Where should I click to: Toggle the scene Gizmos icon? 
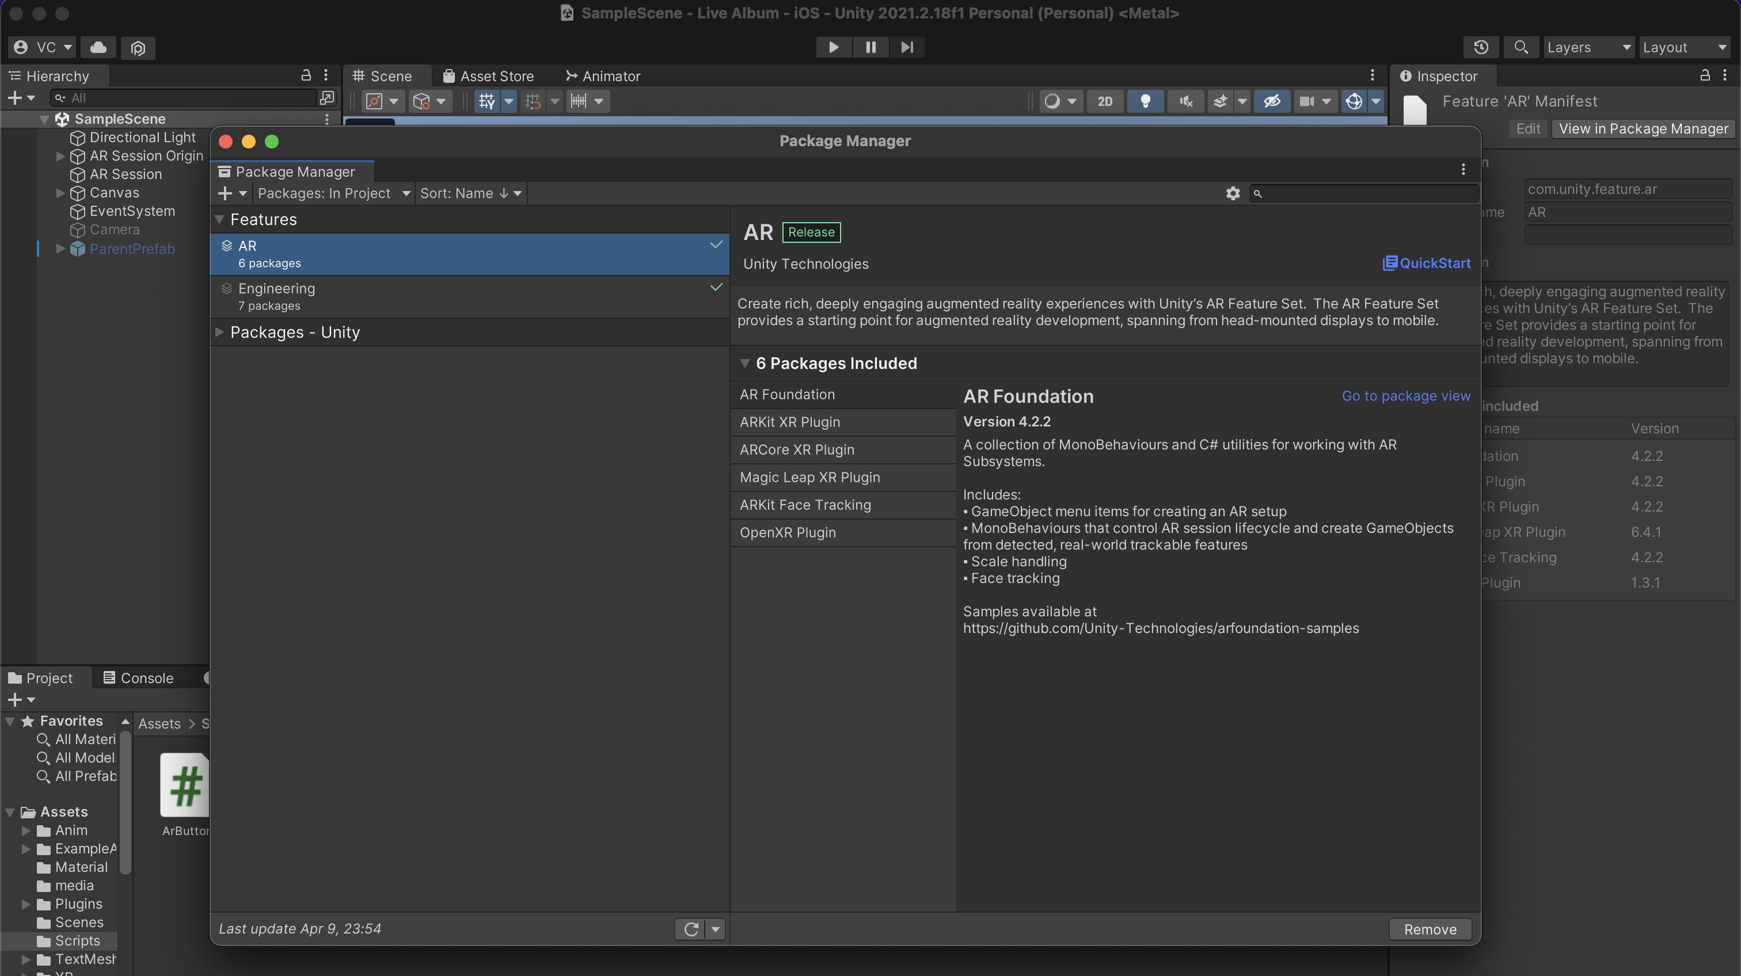pos(1354,101)
